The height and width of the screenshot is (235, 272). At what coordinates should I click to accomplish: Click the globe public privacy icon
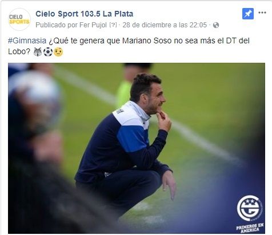pyautogui.click(x=216, y=25)
